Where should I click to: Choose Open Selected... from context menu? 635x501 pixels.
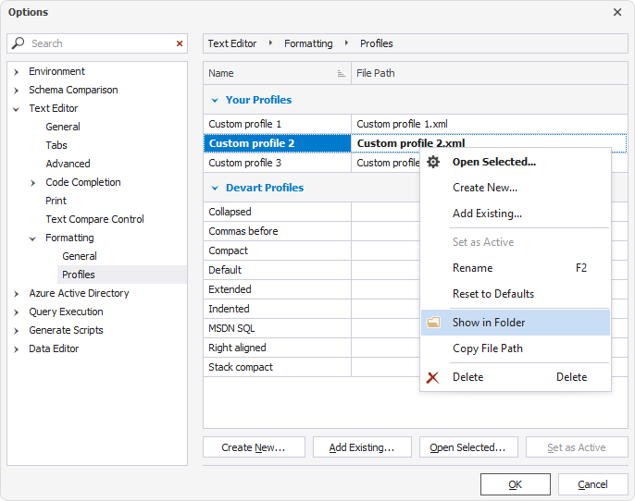(515, 162)
